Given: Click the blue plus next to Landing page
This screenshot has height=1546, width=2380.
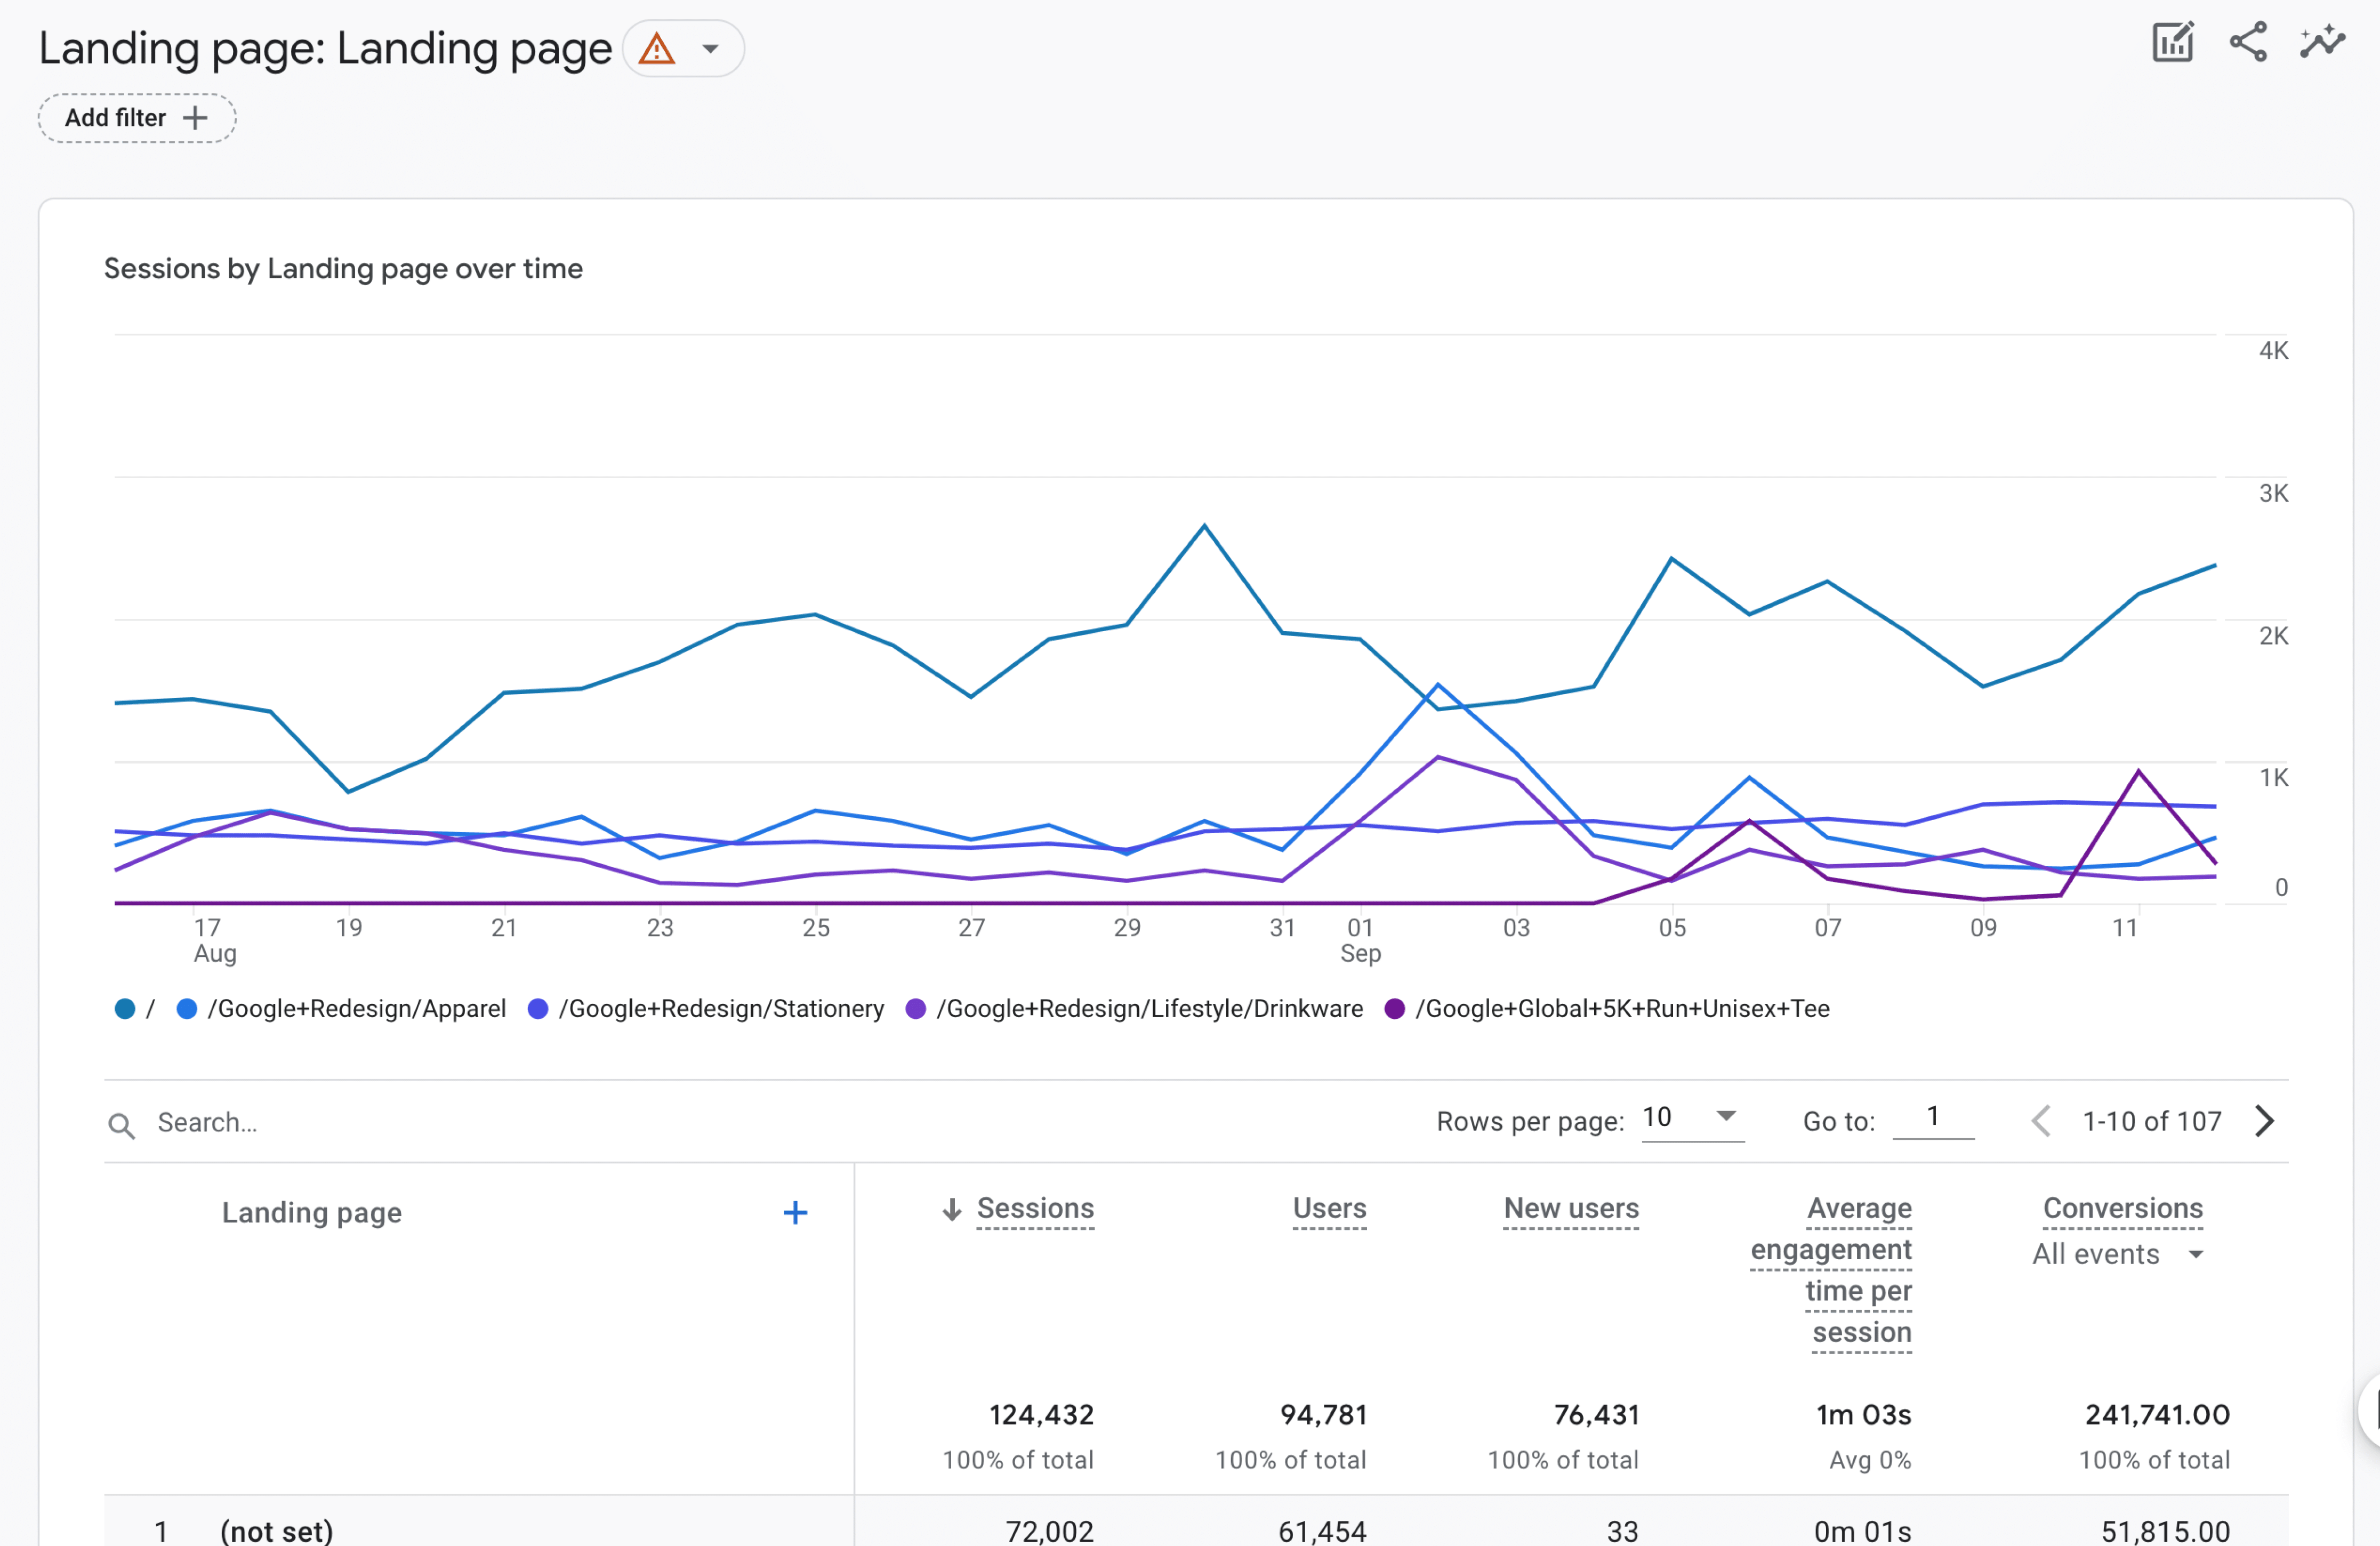Looking at the screenshot, I should (x=795, y=1213).
